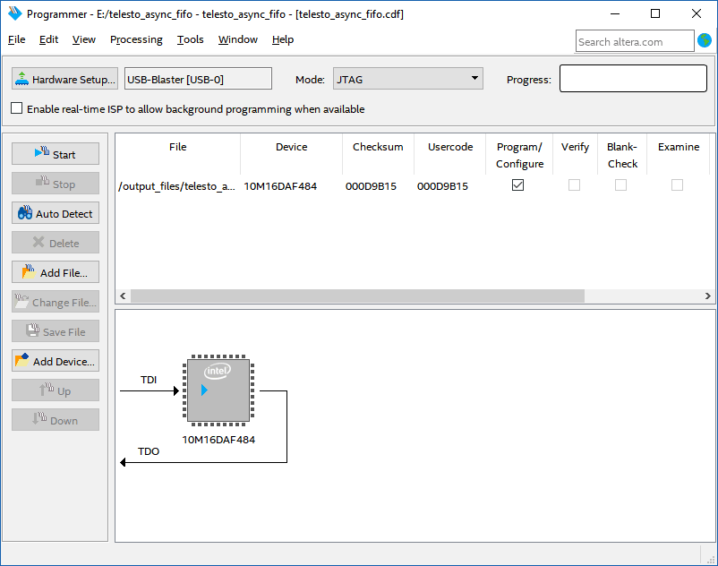Viewport: 718px width, 566px height.
Task: Open the Processing menu
Action: 136,39
